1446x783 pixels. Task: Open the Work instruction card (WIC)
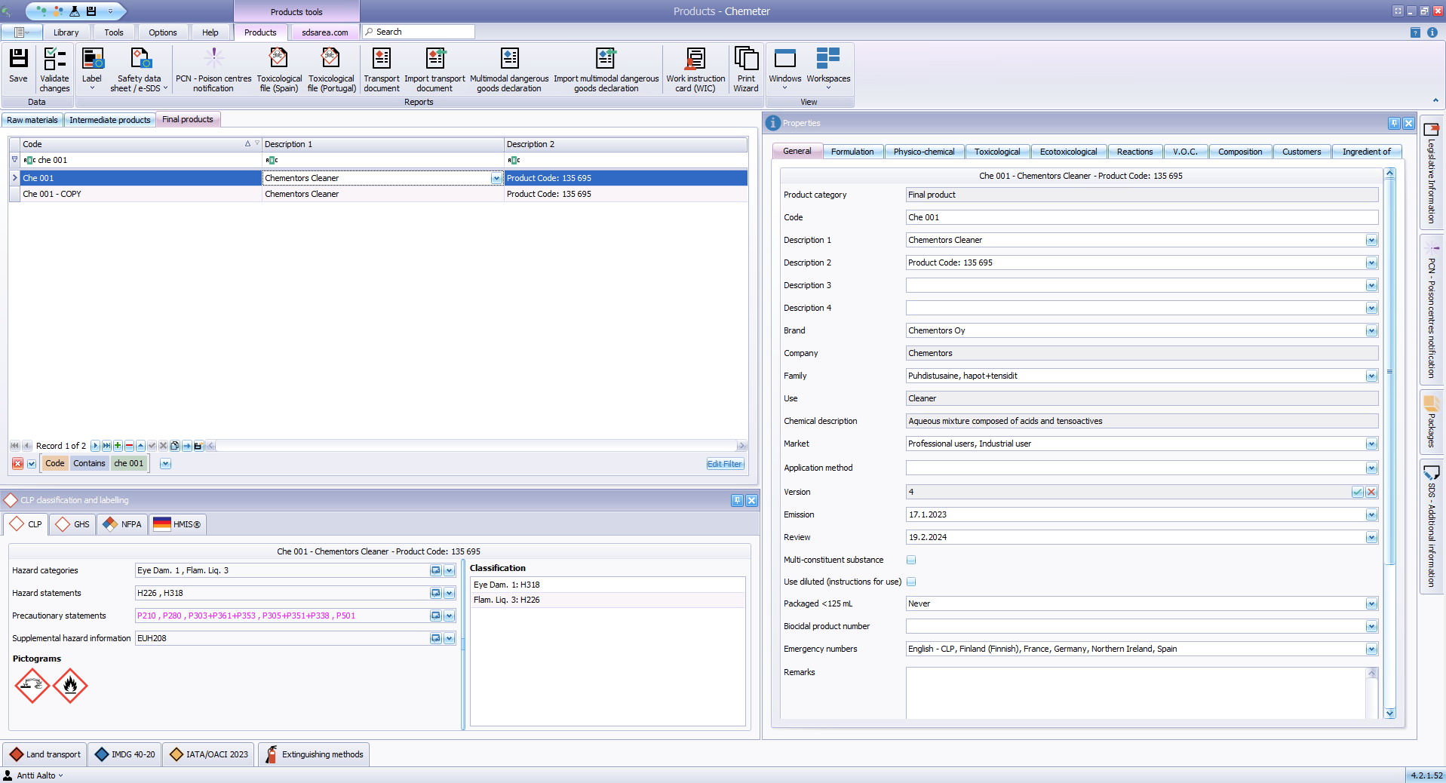[x=694, y=68]
